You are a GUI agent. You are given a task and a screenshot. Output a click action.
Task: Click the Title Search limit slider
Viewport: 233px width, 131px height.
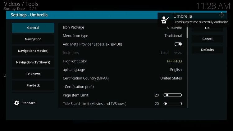point(172,104)
